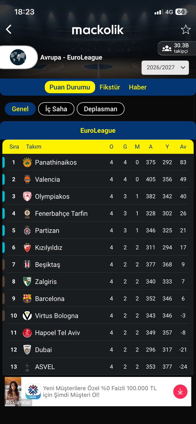
Task: Tap the ad banner photo thumbnail
Action: 13,391
